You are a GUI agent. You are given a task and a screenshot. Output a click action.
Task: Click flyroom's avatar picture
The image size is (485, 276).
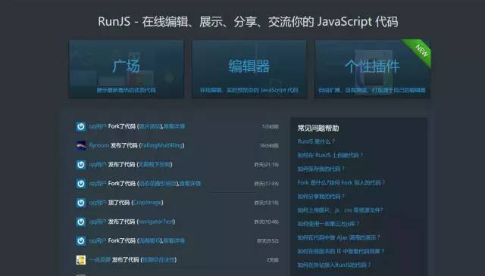pyautogui.click(x=81, y=145)
